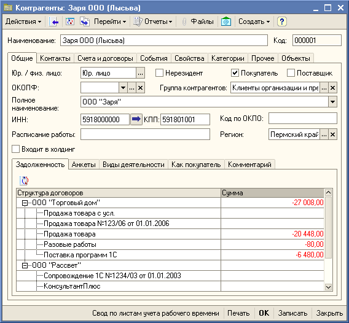Open the Как покупатель tab

coord(196,165)
